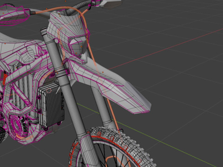Select the black radiator with vertical fins

click(x=51, y=105)
